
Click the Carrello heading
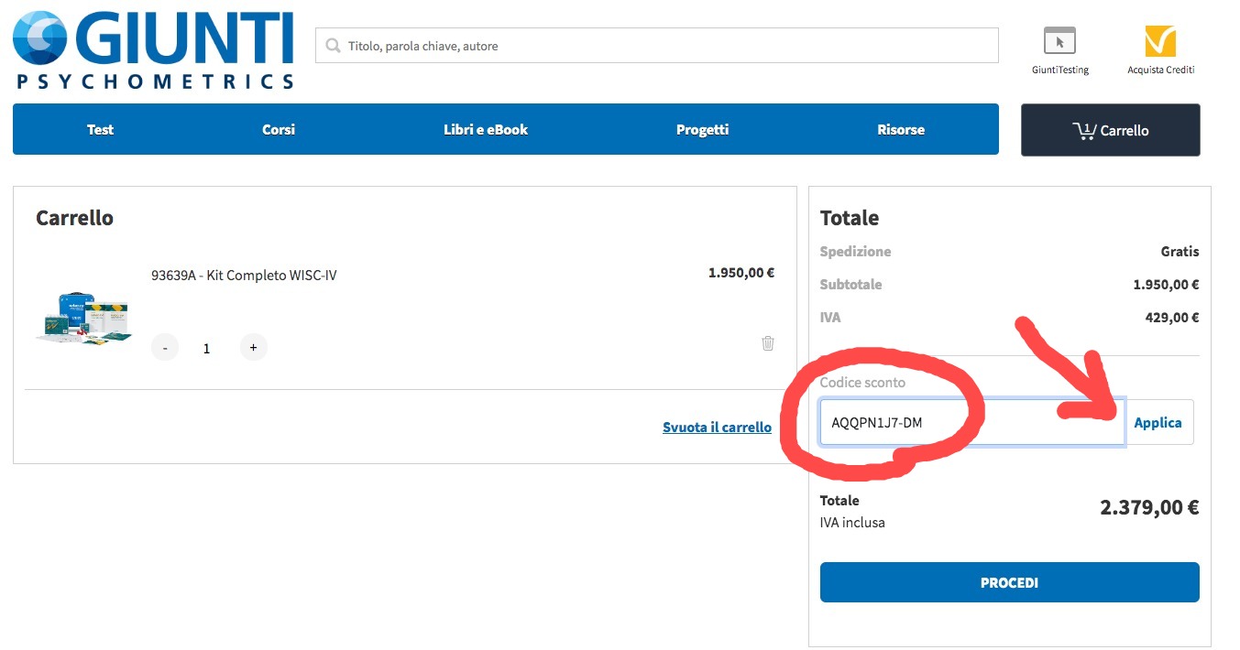tap(75, 218)
